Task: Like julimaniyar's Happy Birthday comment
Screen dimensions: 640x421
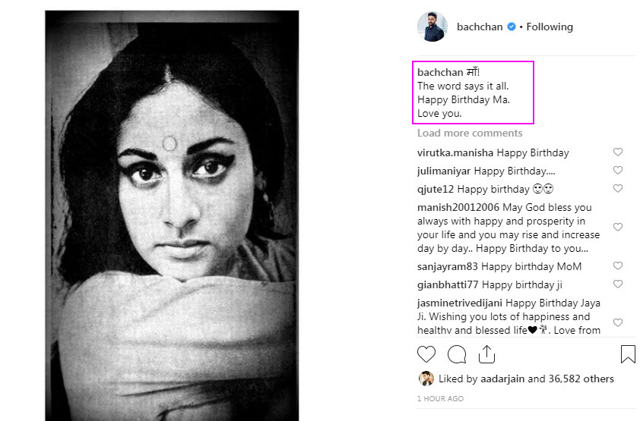Action: coord(618,171)
